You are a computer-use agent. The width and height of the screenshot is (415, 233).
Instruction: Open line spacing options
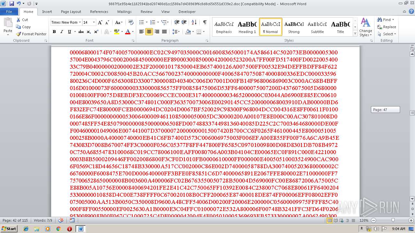click(x=176, y=32)
